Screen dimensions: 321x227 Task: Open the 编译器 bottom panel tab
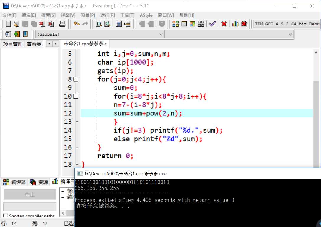[x=14, y=182]
